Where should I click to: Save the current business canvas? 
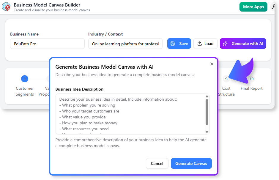pos(179,43)
